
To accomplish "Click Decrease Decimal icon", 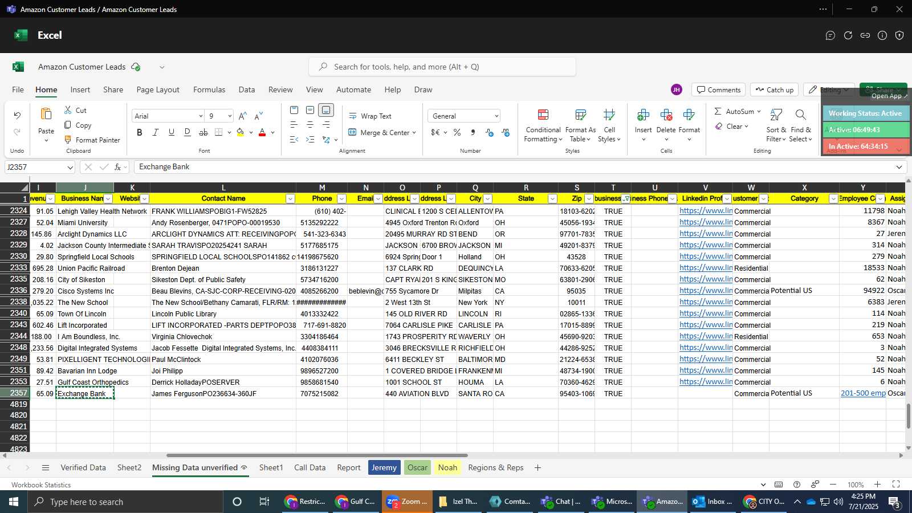I will [506, 132].
